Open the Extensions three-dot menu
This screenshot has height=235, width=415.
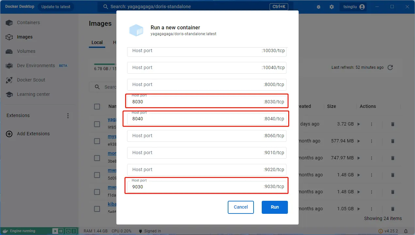[x=68, y=116]
